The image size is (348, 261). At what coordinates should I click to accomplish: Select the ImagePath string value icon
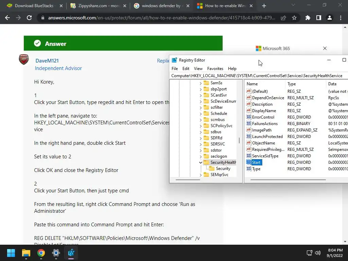coord(248,130)
